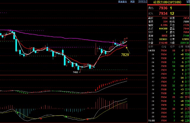This screenshot has width=190, height=123.
Task: Select the 硅铁2109(SF2109) contract title
Action: pos(167,2)
